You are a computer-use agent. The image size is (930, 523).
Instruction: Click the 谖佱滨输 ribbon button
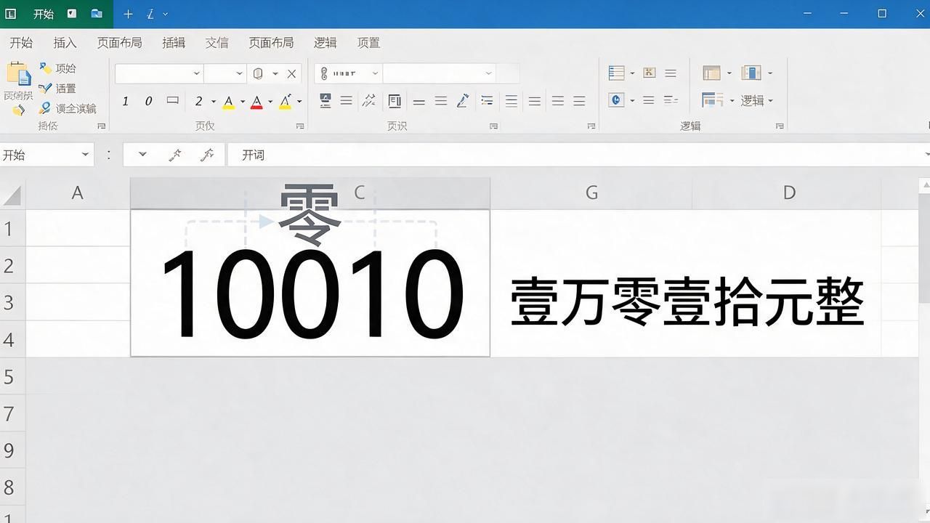68,108
